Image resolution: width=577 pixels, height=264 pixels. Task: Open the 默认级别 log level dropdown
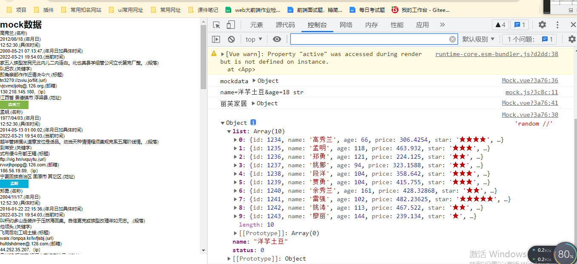pyautogui.click(x=478, y=39)
